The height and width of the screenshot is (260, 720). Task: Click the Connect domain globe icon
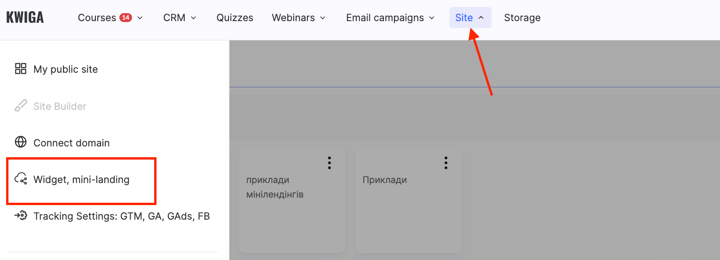pyautogui.click(x=21, y=142)
